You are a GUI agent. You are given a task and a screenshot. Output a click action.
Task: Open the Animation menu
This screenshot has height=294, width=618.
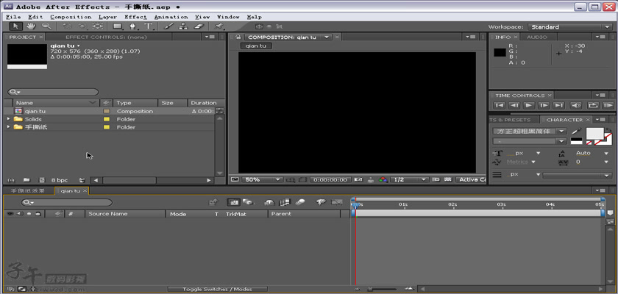(171, 17)
